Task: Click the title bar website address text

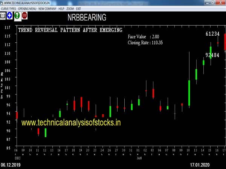Action: tap(26, 3)
